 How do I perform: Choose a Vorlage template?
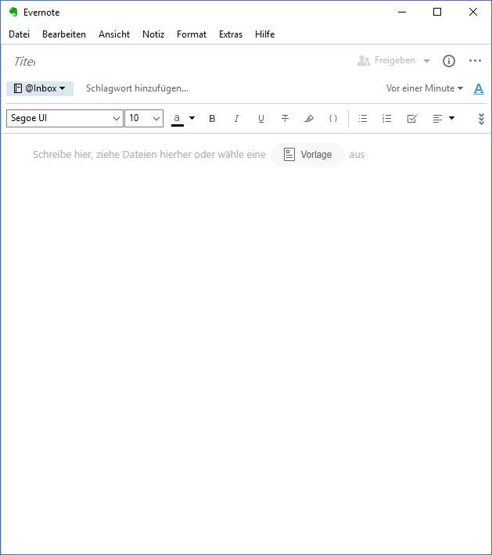[x=307, y=155]
